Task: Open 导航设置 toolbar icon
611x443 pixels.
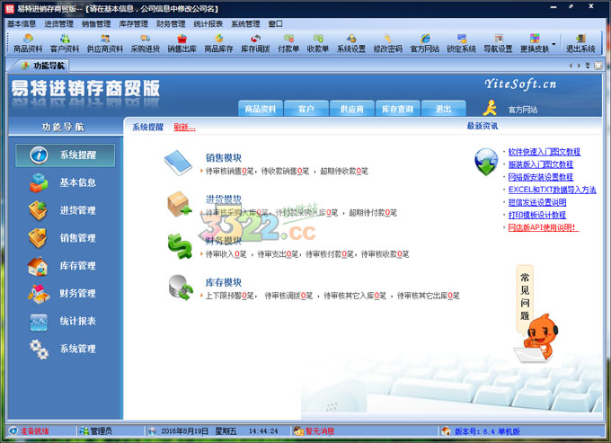Action: pyautogui.click(x=498, y=43)
